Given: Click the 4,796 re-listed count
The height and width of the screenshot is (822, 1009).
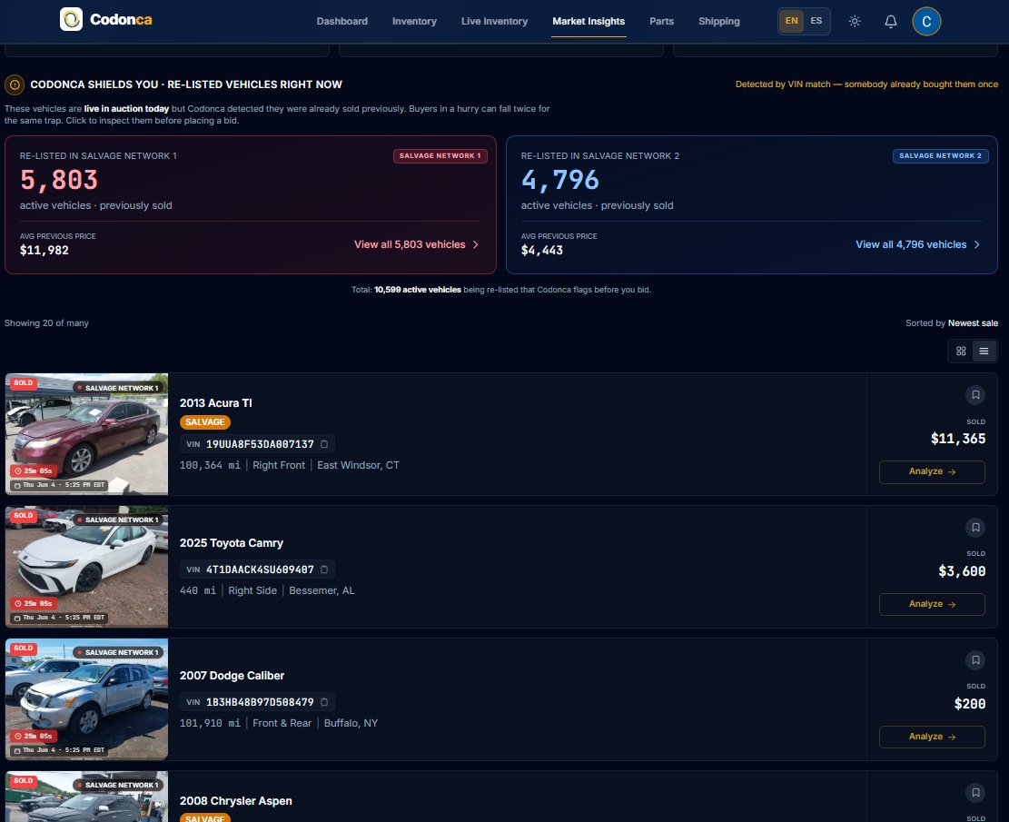Looking at the screenshot, I should coord(559,180).
